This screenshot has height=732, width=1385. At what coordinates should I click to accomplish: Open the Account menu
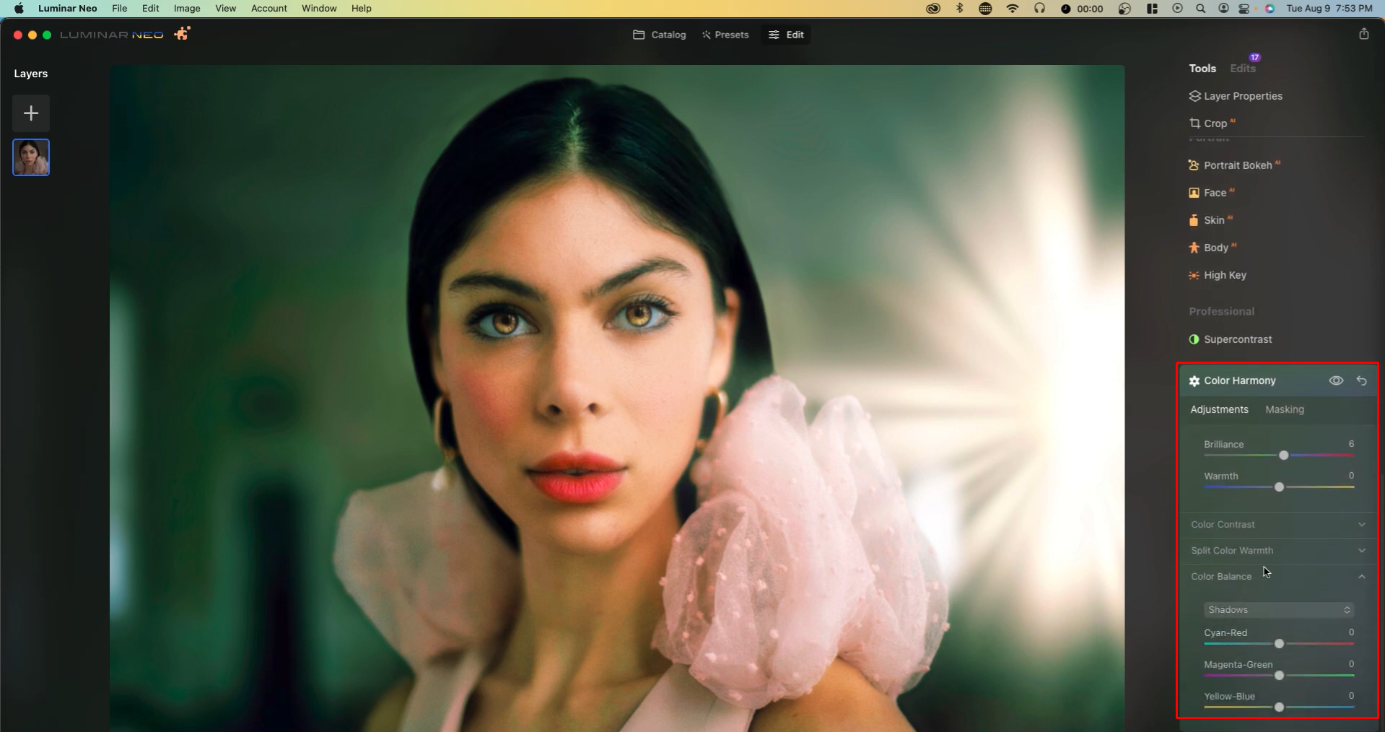269,9
